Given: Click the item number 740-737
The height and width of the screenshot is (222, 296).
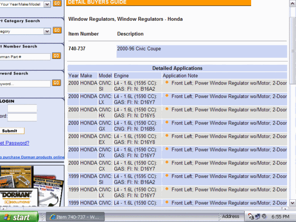Looking at the screenshot, I should coord(77,49).
